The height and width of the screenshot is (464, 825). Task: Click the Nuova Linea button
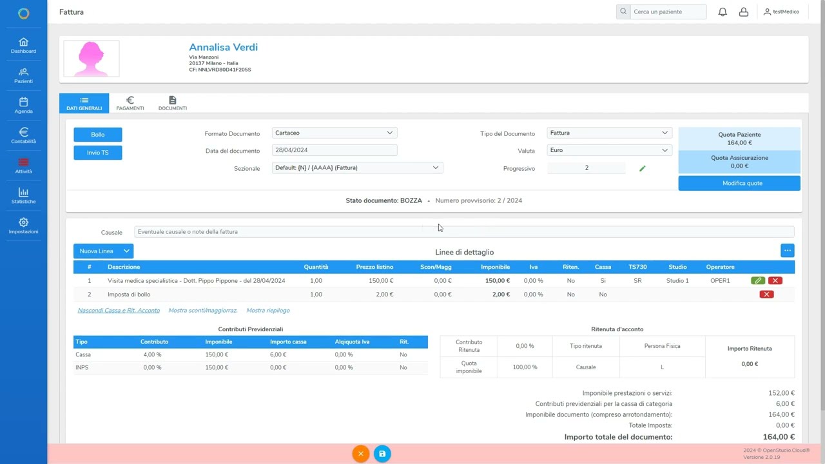point(97,251)
